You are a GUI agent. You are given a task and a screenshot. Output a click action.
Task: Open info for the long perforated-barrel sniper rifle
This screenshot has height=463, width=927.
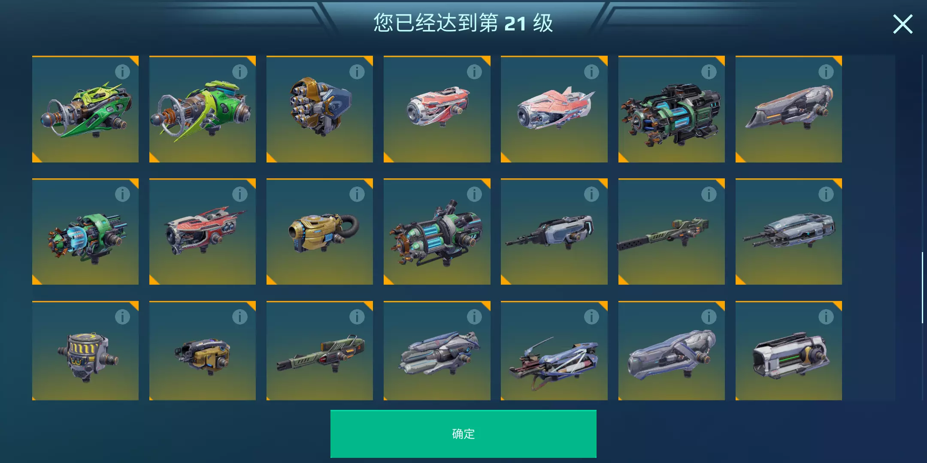(709, 194)
